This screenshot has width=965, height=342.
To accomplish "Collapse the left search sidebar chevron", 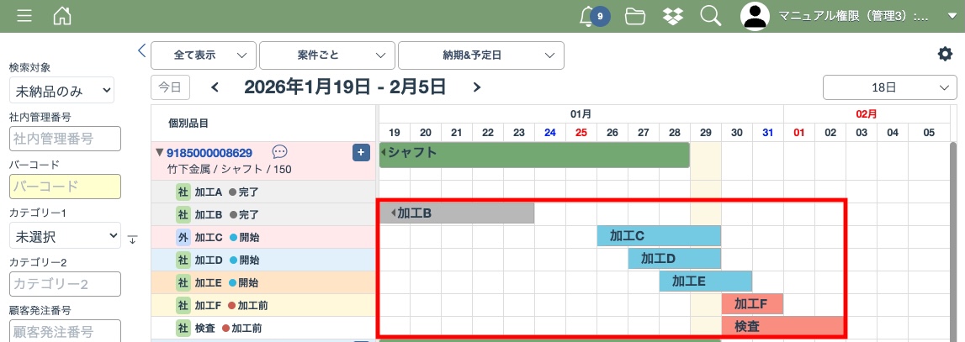I will [x=141, y=50].
